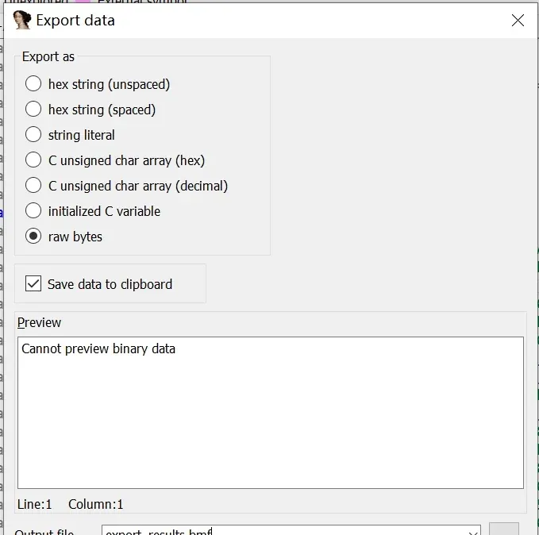Viewport: 539px width, 535px height.
Task: Click the IDA portrait icon in title bar
Action: coord(21,20)
